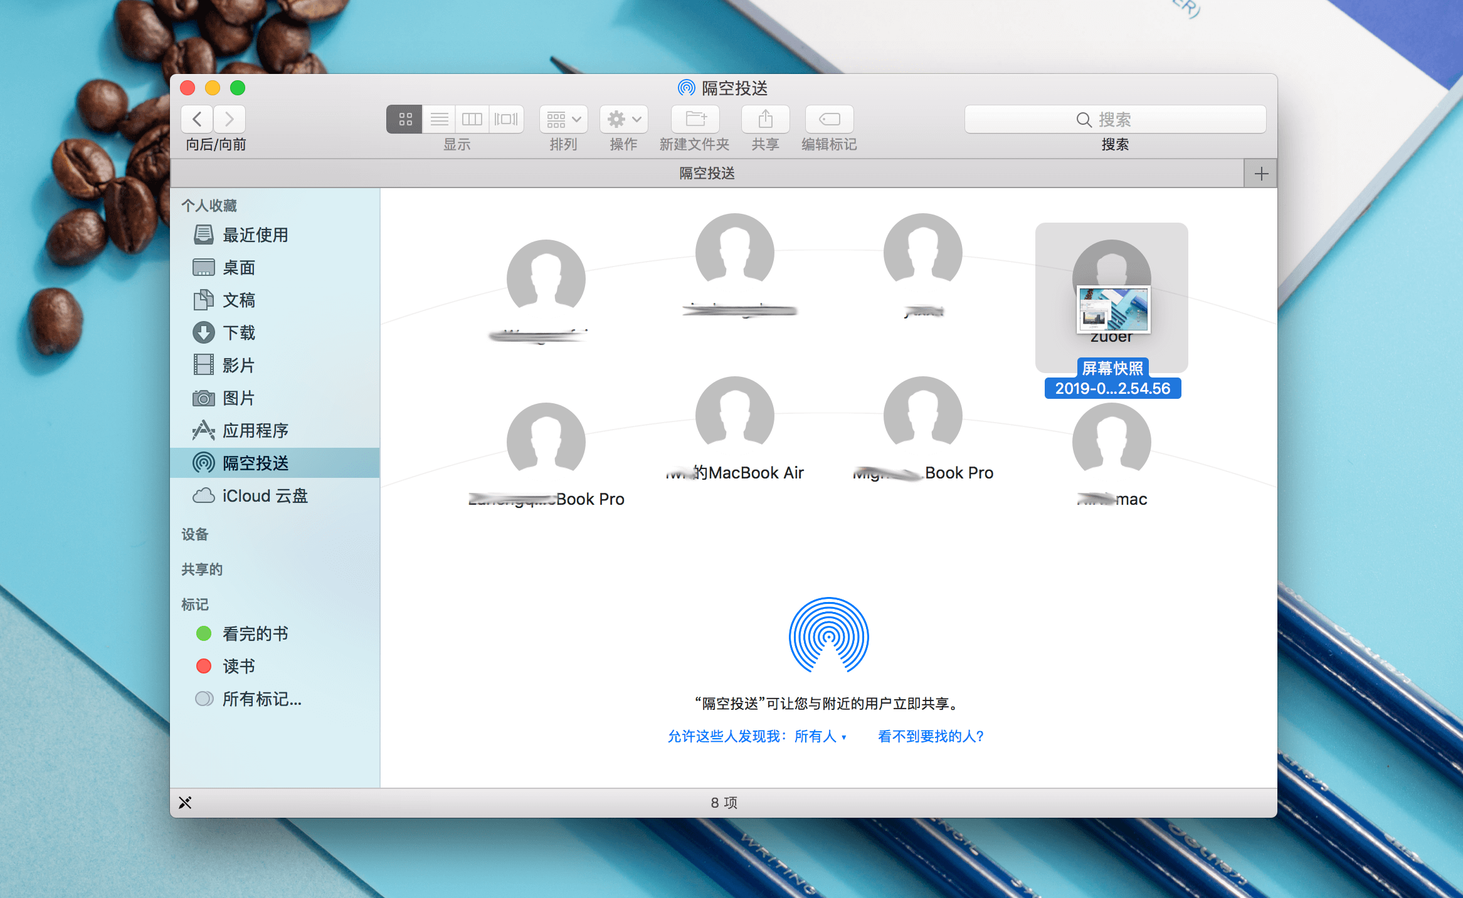The width and height of the screenshot is (1463, 898).
Task: Click the 下载 download arrow icon
Action: (203, 332)
